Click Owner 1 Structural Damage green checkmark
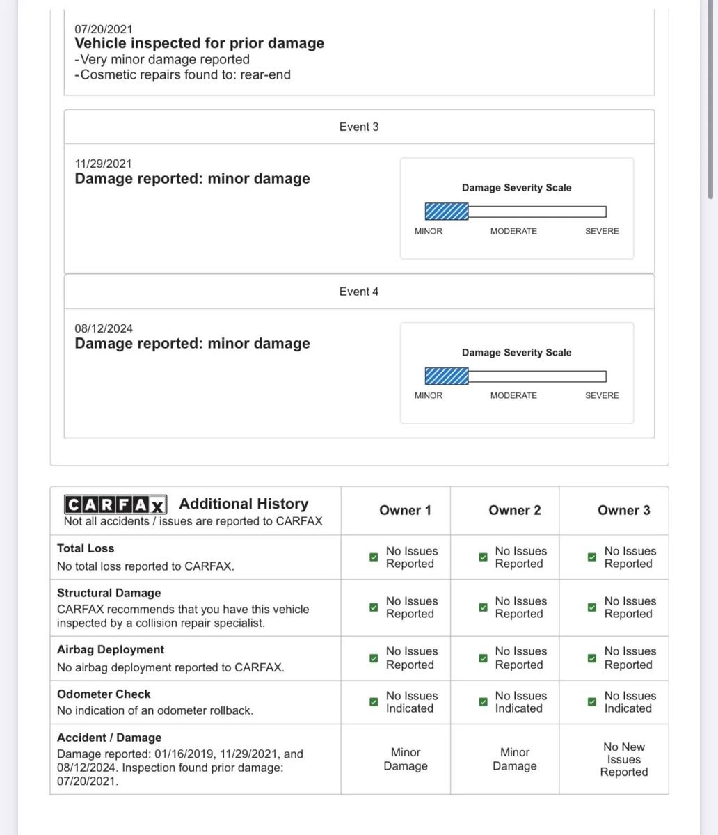 (374, 607)
